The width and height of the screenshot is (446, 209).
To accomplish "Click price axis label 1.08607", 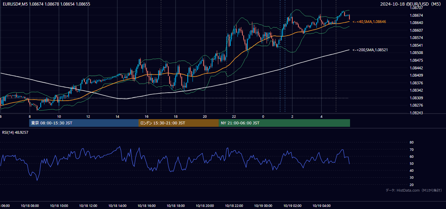I will pyautogui.click(x=416, y=30).
